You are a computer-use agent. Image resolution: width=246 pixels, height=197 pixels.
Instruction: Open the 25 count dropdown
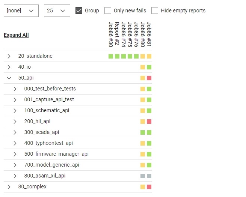pos(57,11)
